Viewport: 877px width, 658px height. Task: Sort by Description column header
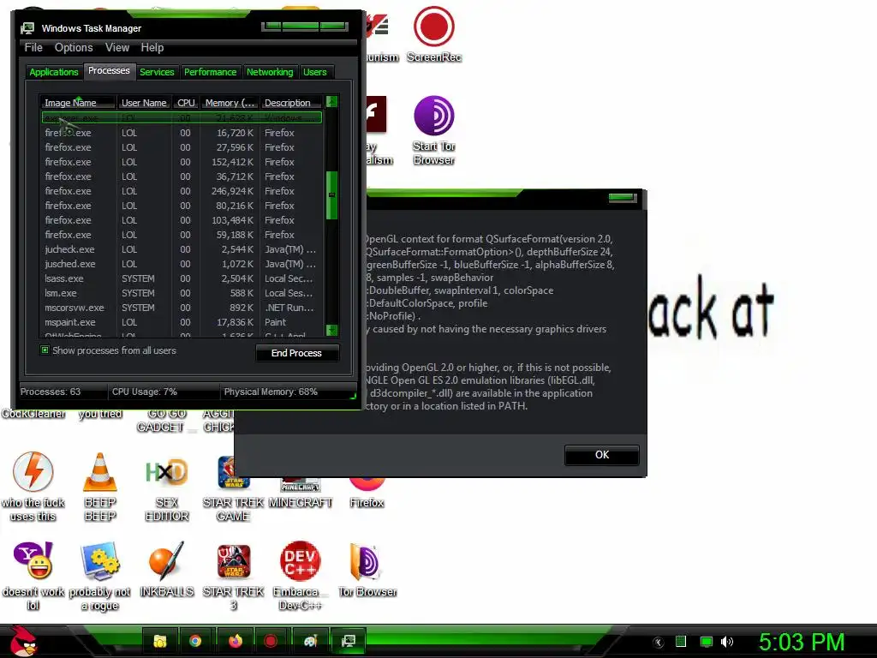coord(291,103)
